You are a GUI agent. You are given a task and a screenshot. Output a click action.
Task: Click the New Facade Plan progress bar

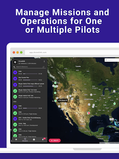(30, 80)
